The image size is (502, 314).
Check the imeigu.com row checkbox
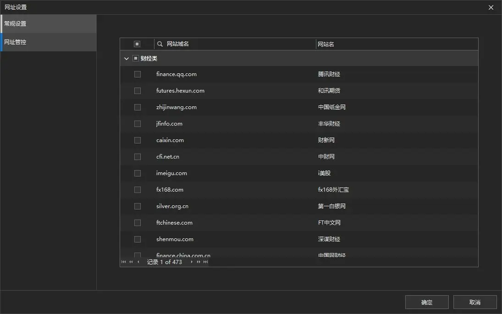tap(138, 173)
